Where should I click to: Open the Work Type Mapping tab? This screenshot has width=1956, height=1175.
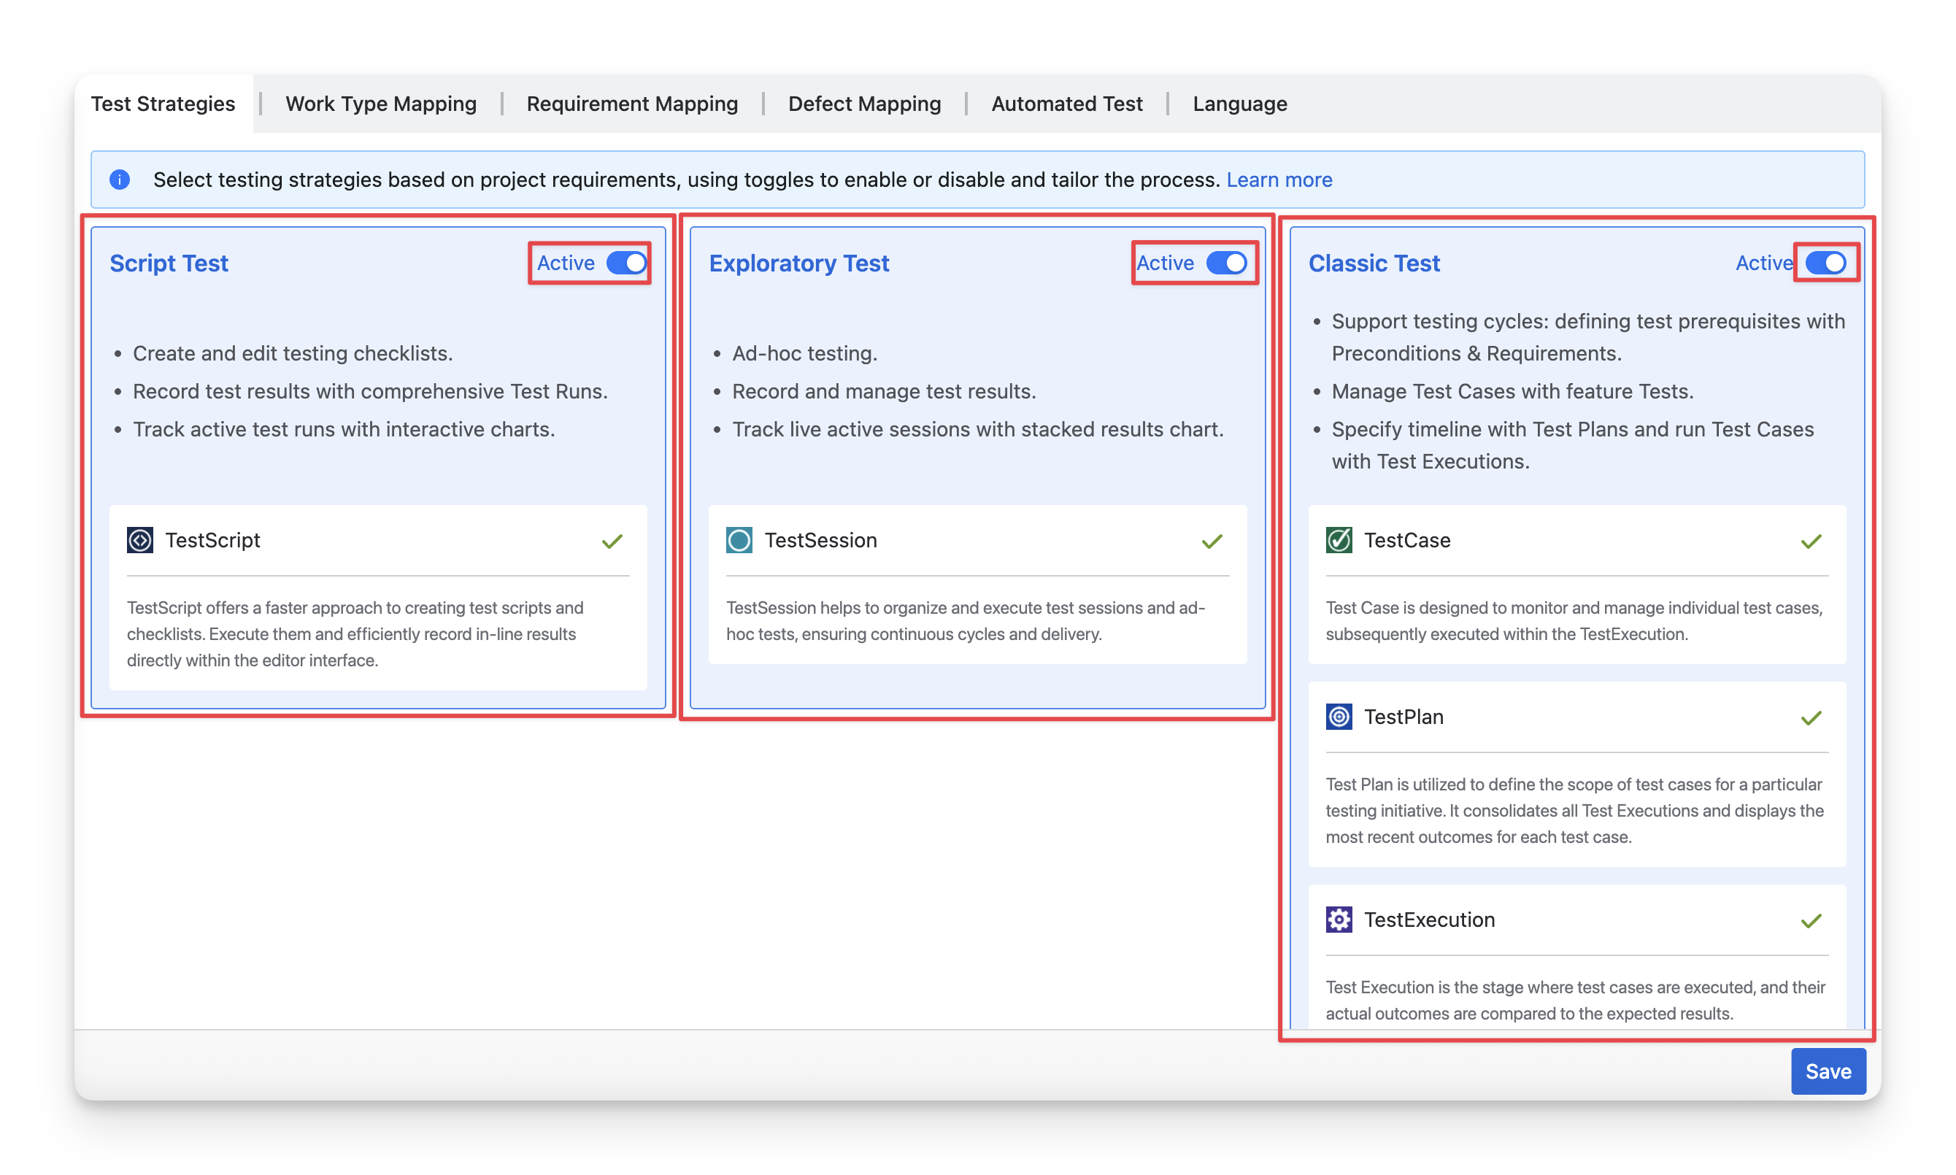coord(381,104)
